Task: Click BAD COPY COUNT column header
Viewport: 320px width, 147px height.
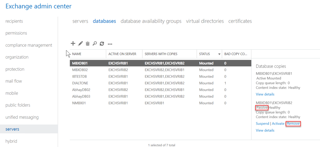Action: point(236,54)
